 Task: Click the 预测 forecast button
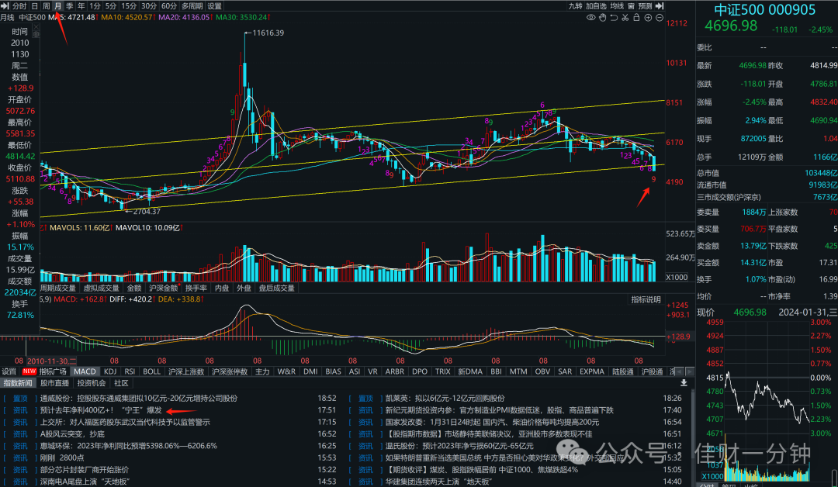(x=645, y=6)
